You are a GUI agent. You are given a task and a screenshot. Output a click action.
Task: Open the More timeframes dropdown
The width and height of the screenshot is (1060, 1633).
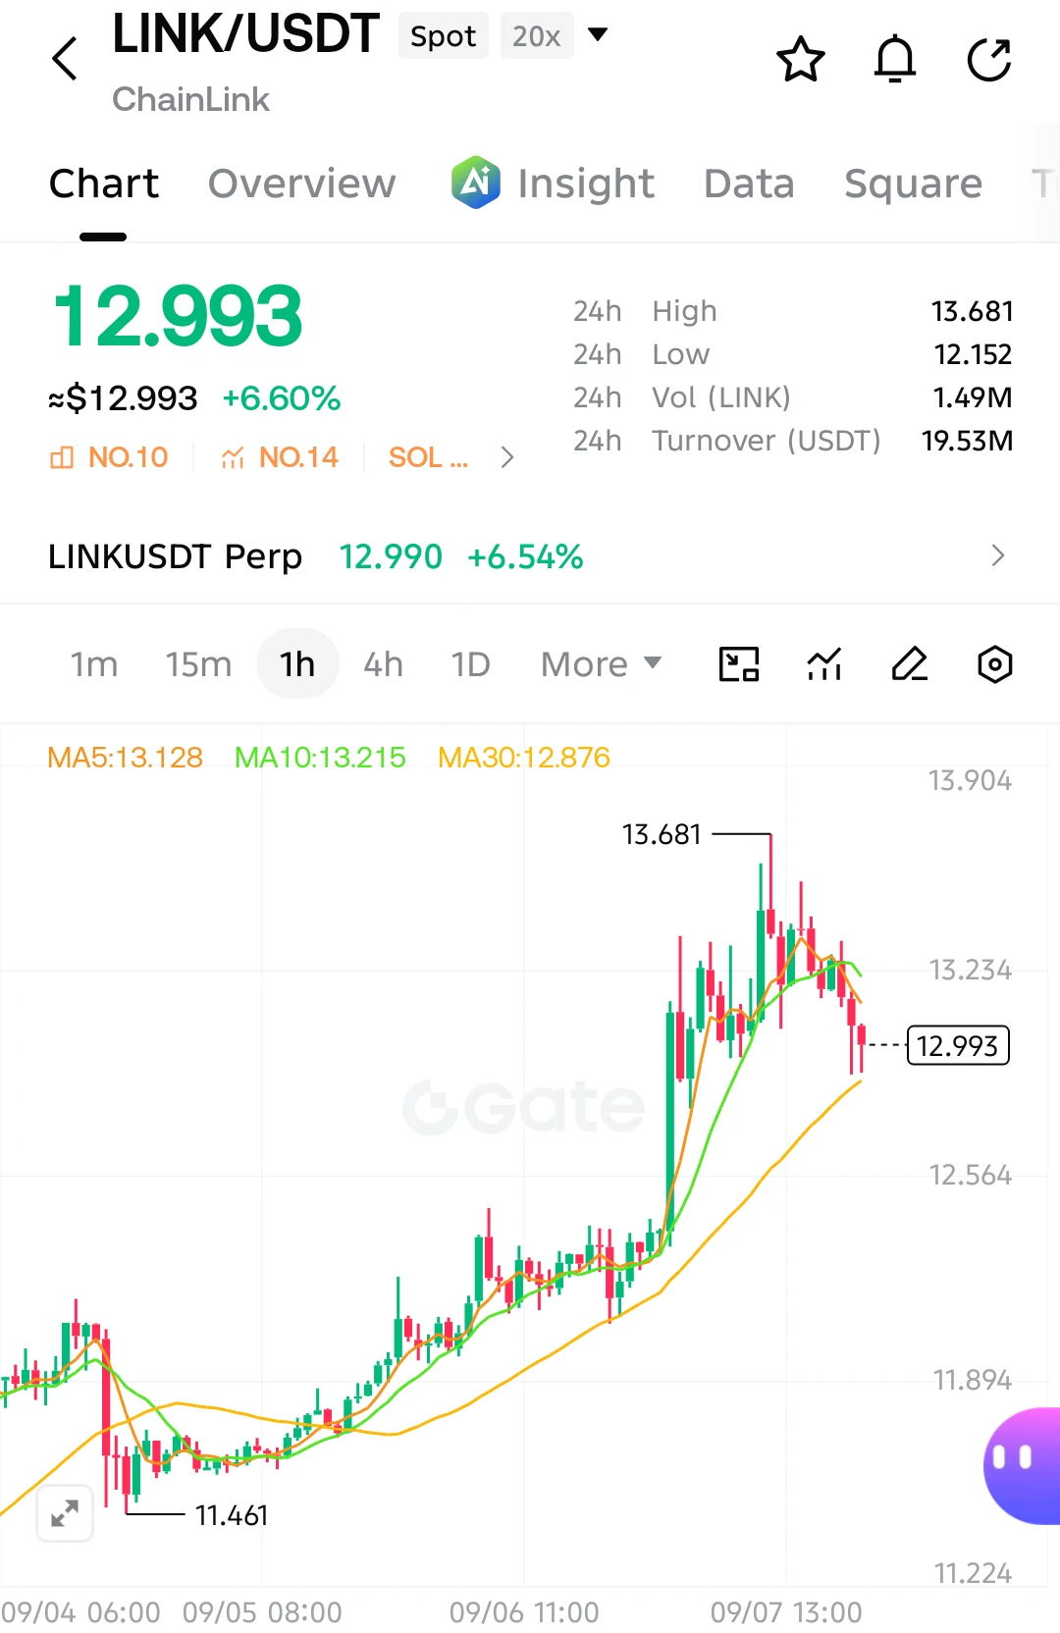(x=602, y=664)
